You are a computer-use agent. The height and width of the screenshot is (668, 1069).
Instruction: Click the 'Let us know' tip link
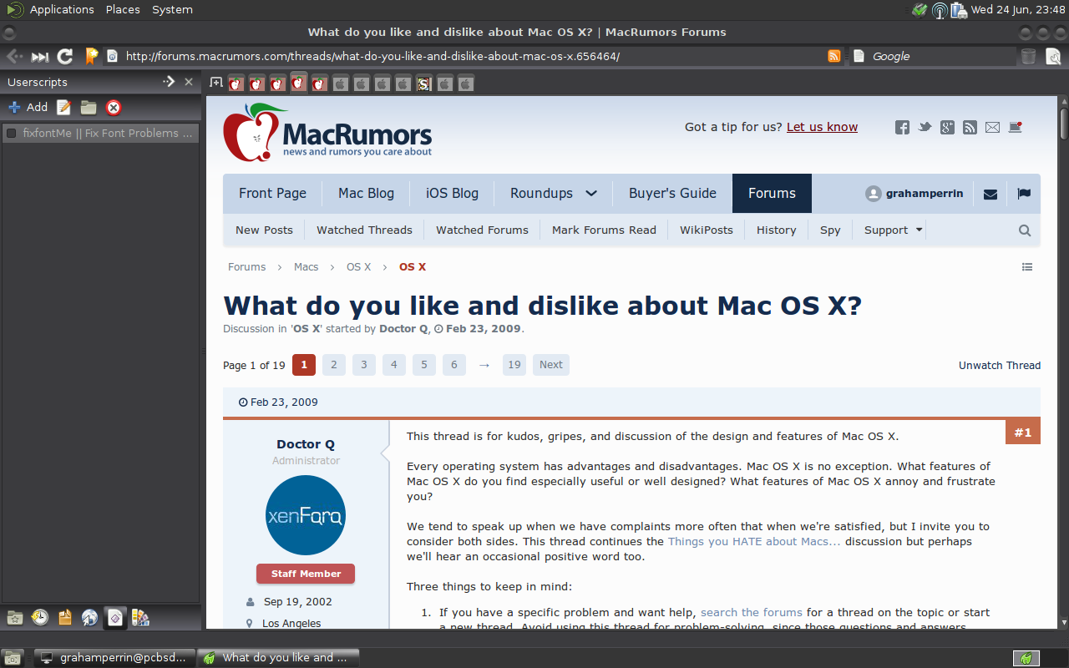click(x=822, y=127)
